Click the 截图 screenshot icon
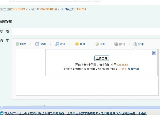This screenshot has width=160, height=115. pos(116,44)
